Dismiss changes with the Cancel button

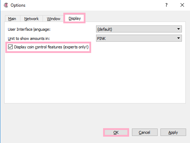coord(145,132)
